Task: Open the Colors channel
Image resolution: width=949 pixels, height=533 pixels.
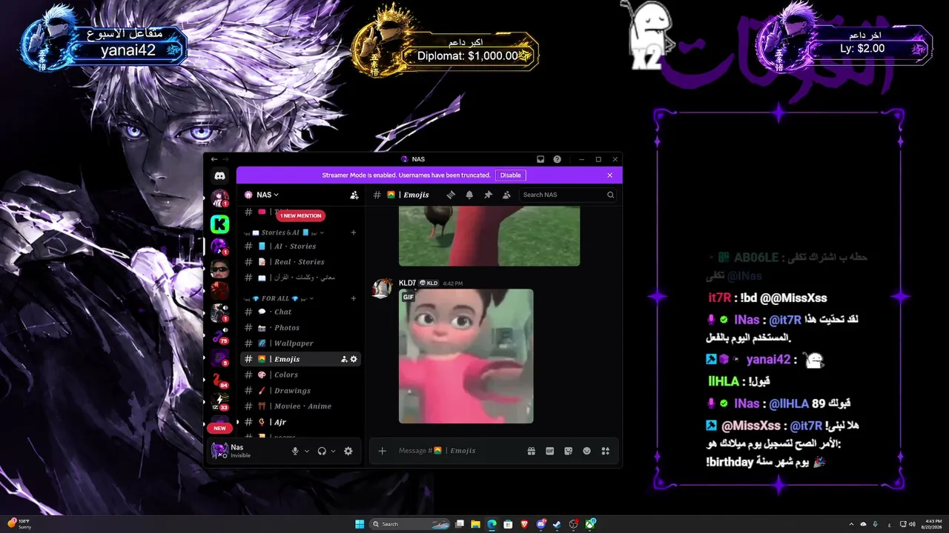Action: click(301, 375)
